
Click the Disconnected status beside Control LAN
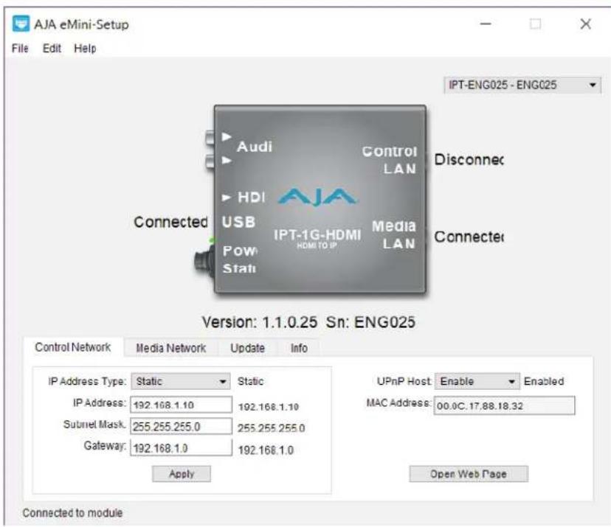[x=469, y=160]
